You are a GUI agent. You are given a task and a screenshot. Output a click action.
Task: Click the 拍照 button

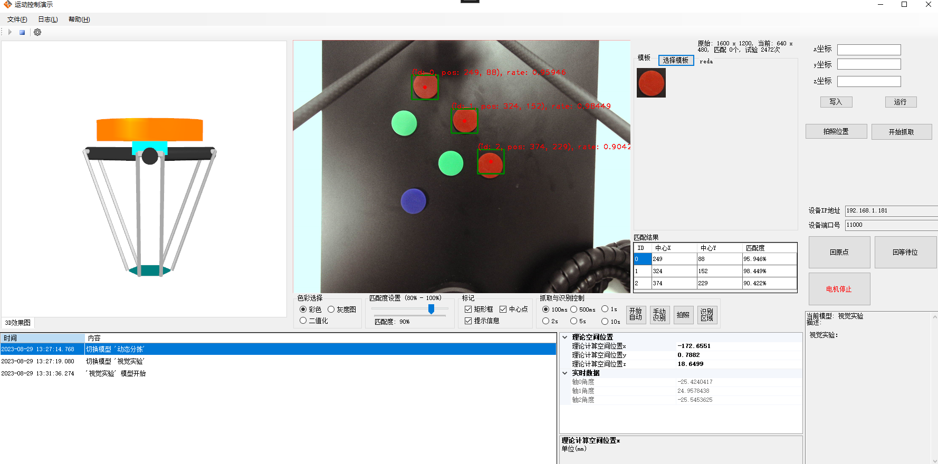pos(683,315)
